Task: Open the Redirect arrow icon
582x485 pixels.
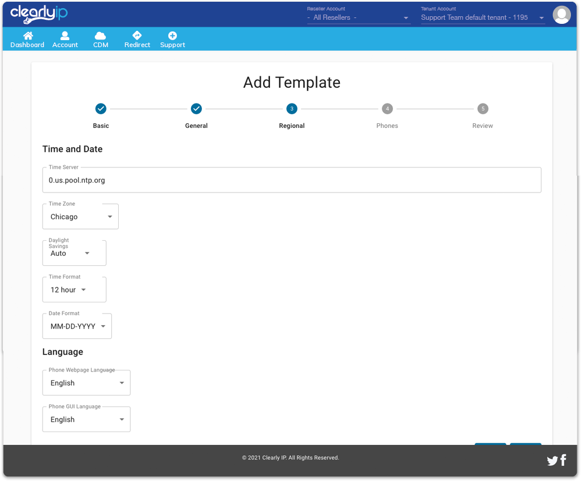Action: click(137, 36)
